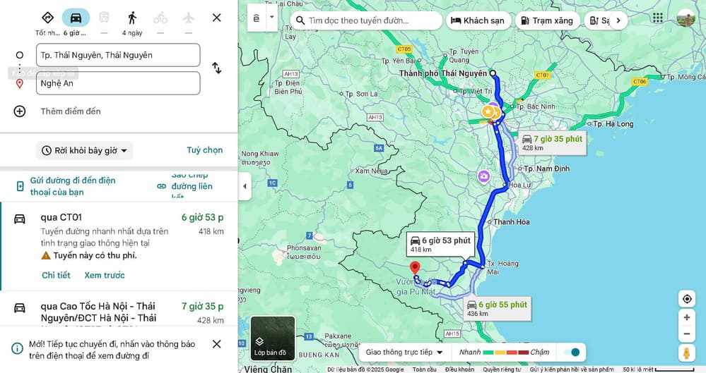The height and width of the screenshot is (373, 706).
Task: Click Tp. Nam Định city label
Action: (x=546, y=169)
